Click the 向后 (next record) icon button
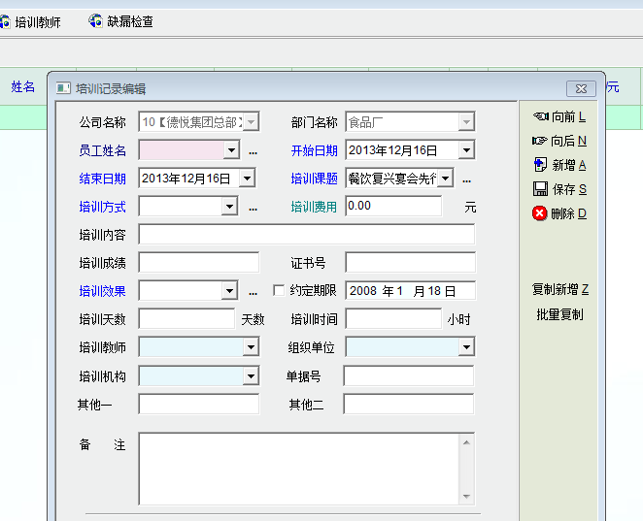This screenshot has width=643, height=521. pos(540,141)
